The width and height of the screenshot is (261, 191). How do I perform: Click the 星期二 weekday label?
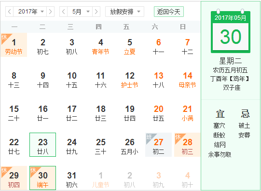pyautogui.click(x=231, y=61)
